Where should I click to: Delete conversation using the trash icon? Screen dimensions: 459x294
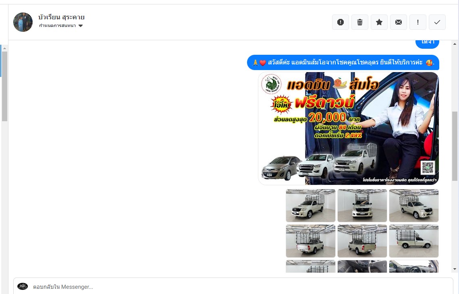[360, 22]
